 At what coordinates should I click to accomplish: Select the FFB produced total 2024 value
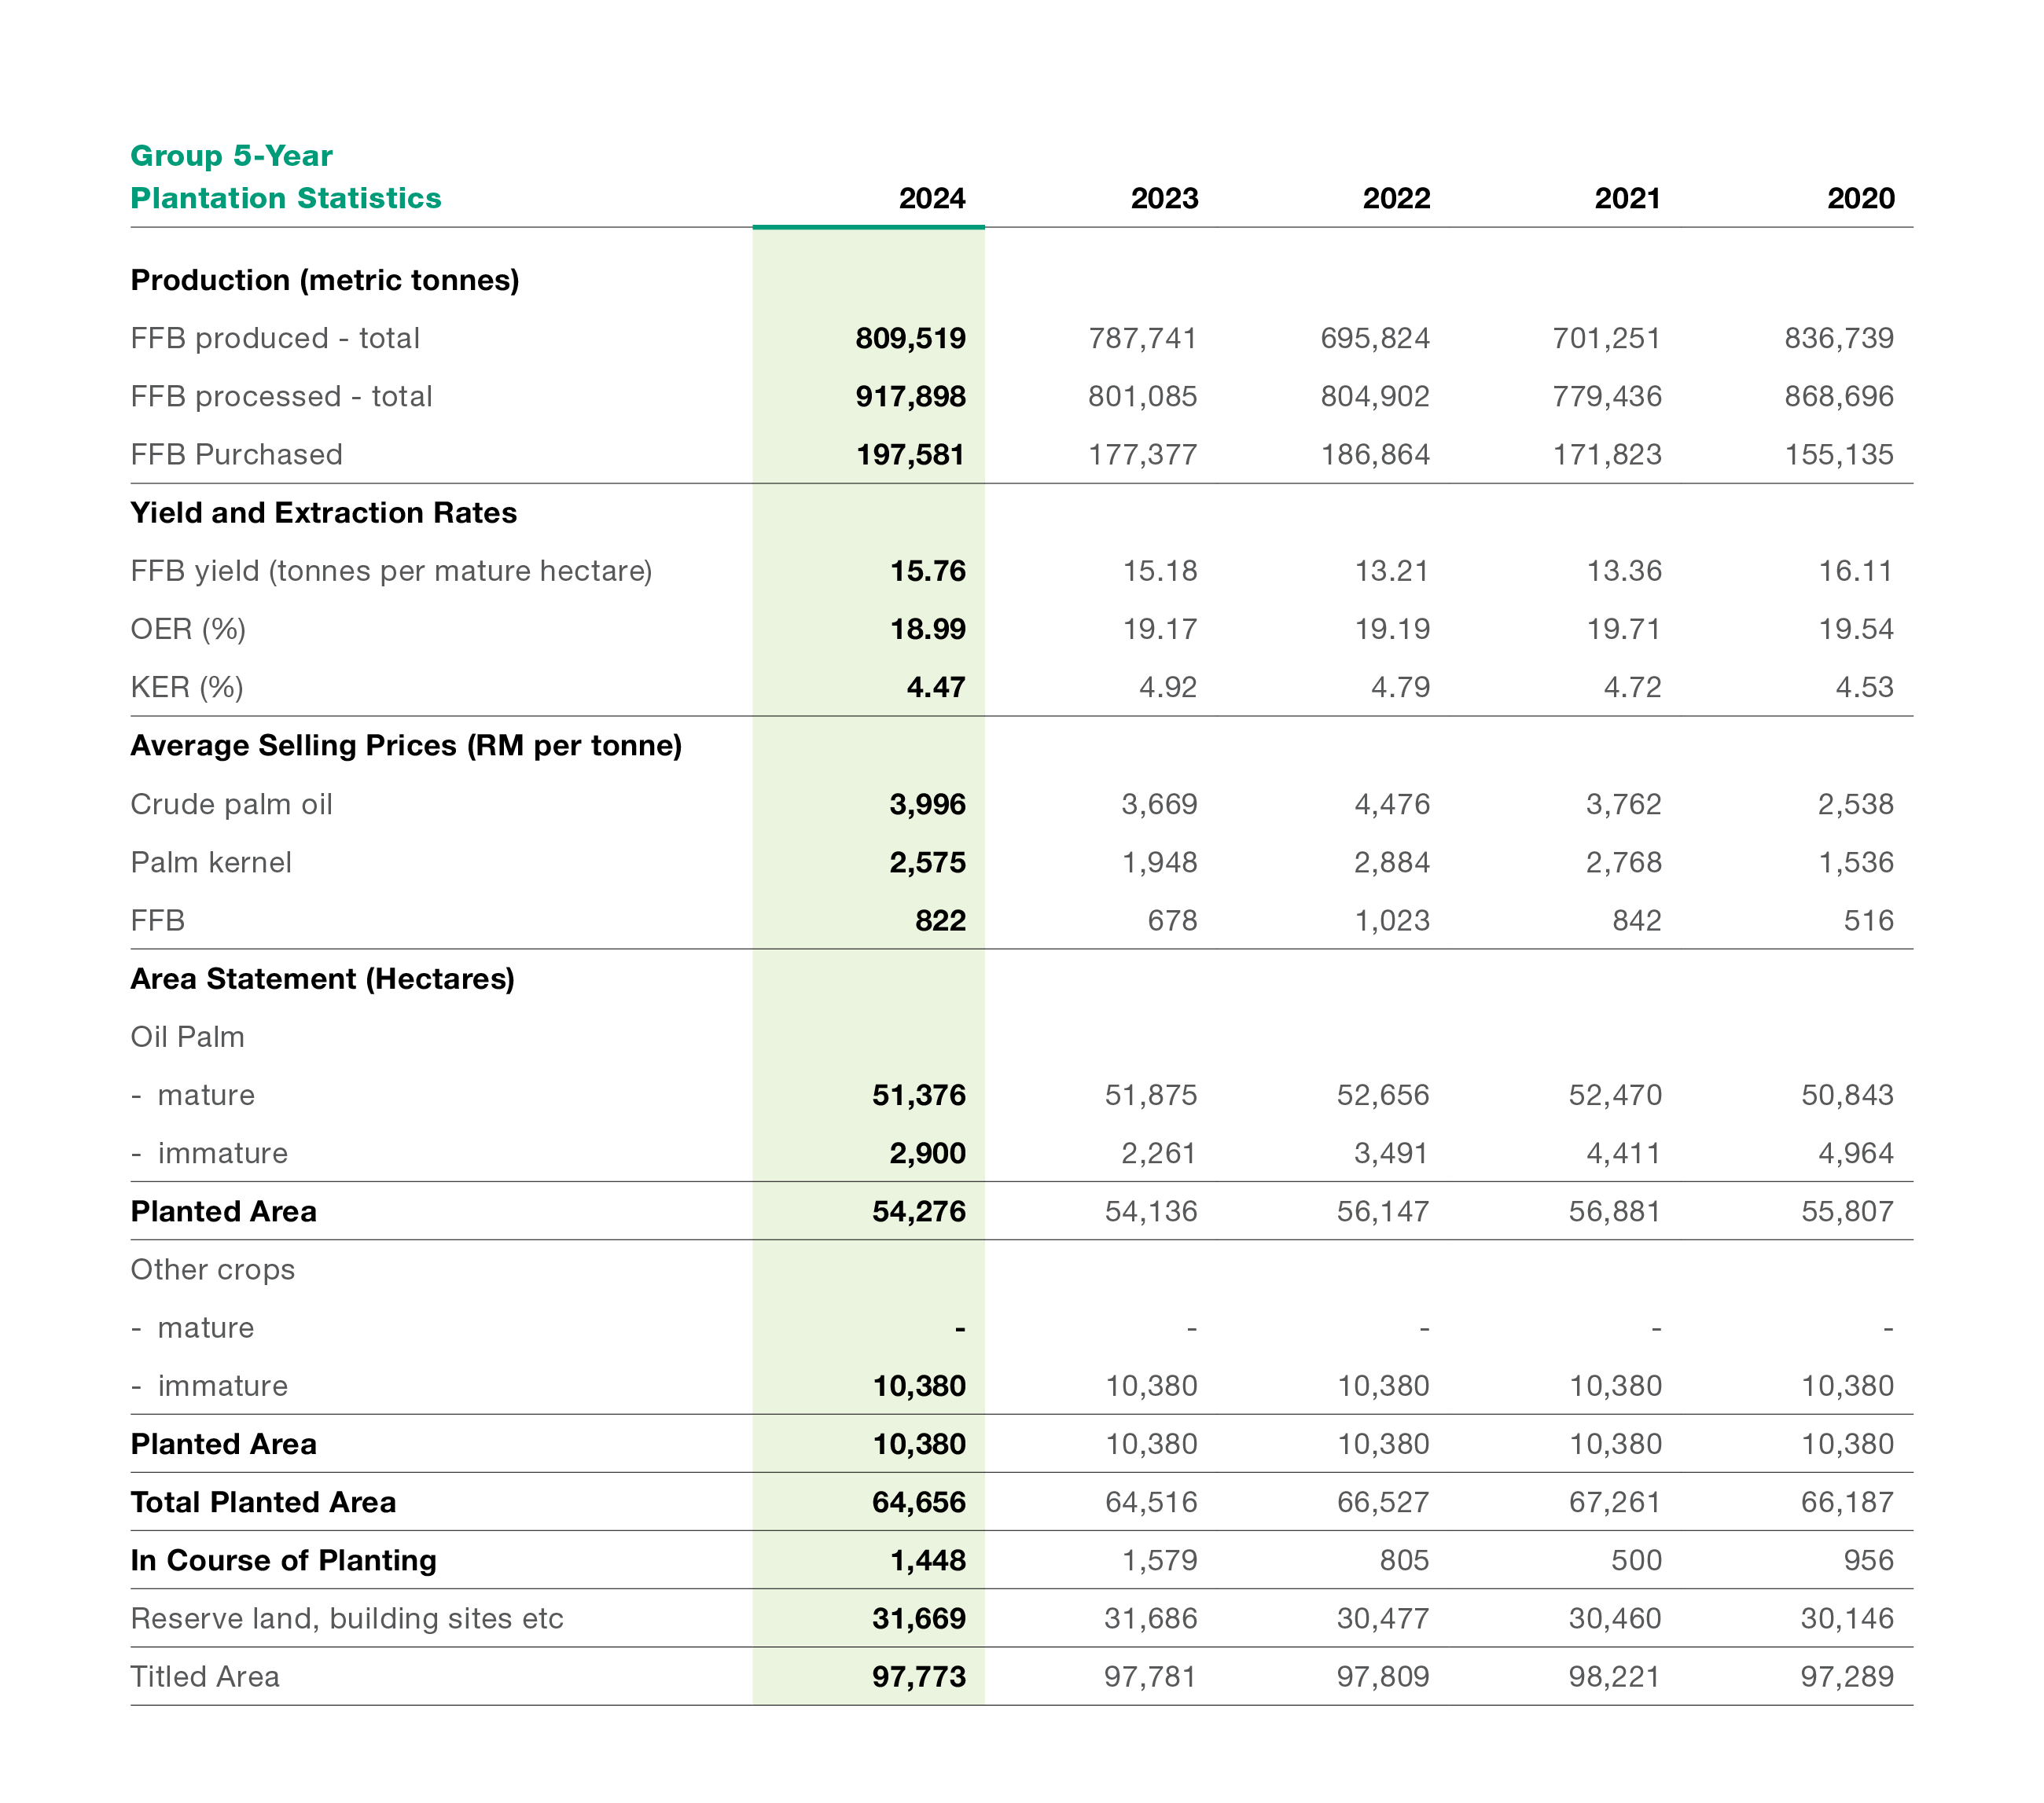point(910,338)
